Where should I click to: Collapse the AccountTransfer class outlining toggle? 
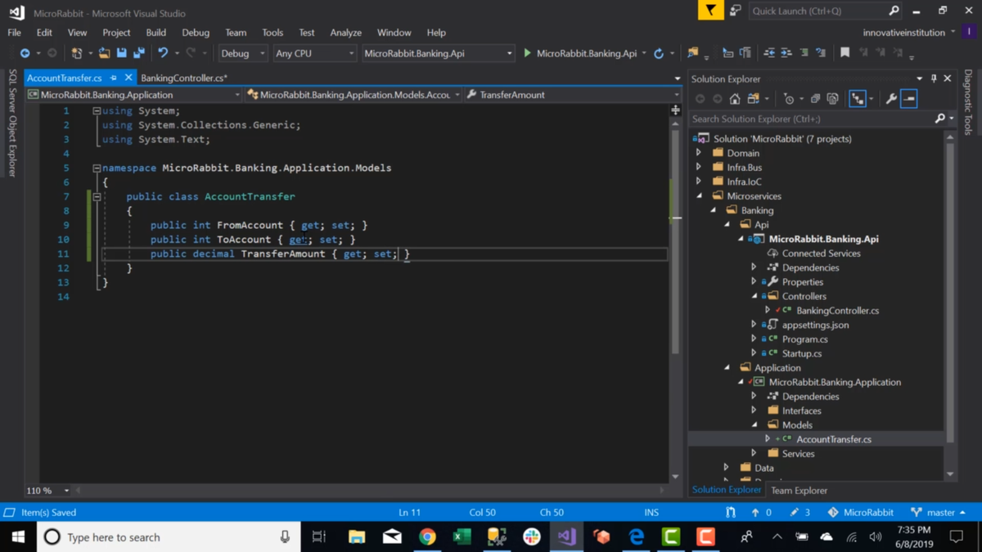pyautogui.click(x=97, y=196)
